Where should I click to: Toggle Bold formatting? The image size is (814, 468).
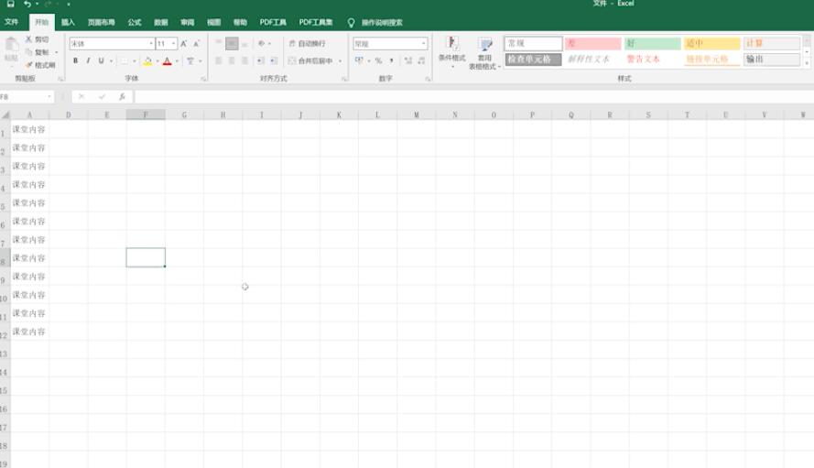[x=76, y=60]
